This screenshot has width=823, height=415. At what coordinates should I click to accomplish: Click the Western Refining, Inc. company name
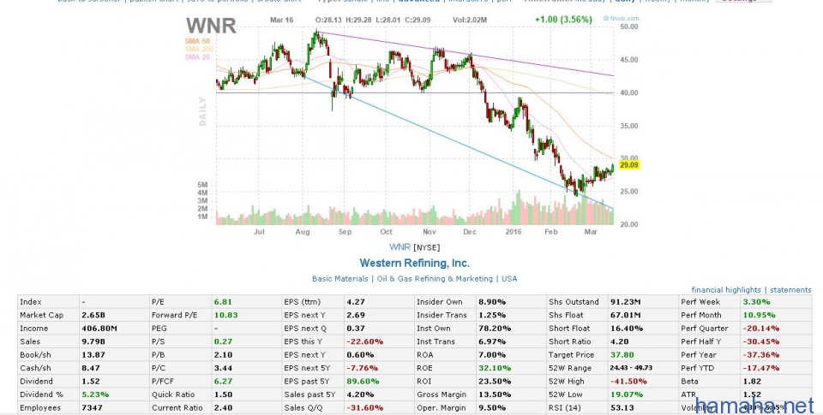(x=414, y=263)
